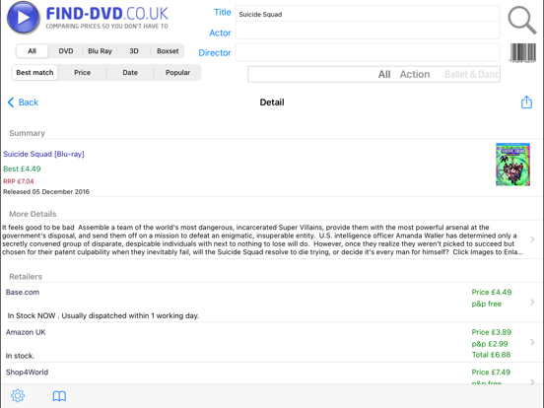The width and height of the screenshot is (544, 408).
Task: Click the magnifying glass search icon
Action: 522,20
